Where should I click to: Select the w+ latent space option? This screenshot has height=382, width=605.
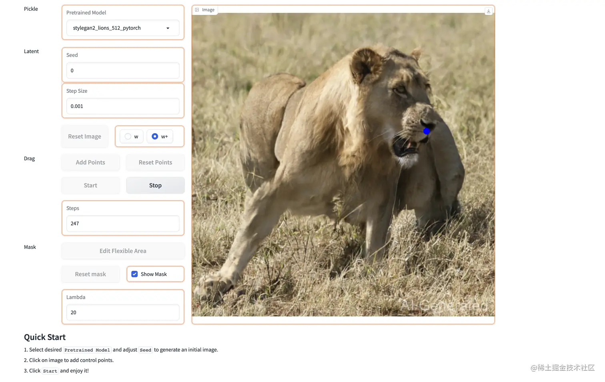(x=155, y=136)
